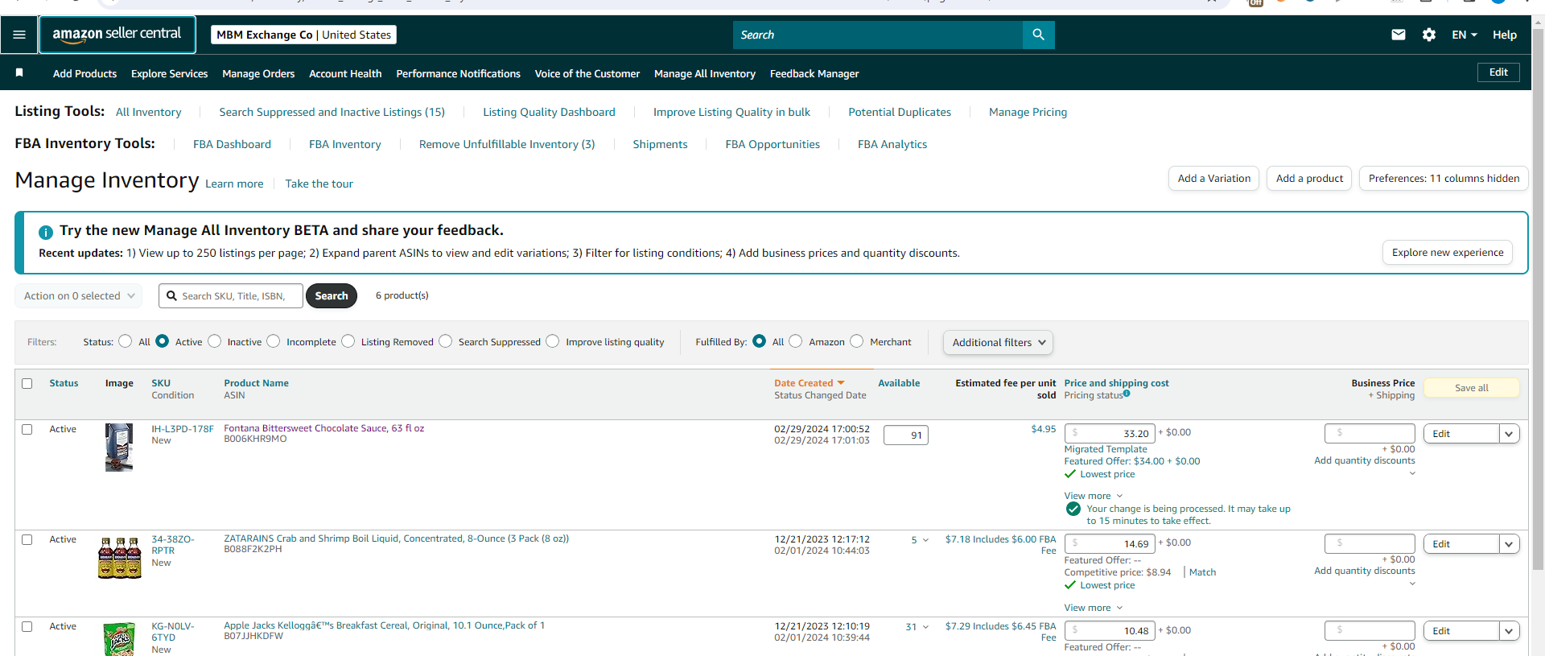1545x656 pixels.
Task: Select Fulfilled By Amazon radio button
Action: [x=795, y=341]
